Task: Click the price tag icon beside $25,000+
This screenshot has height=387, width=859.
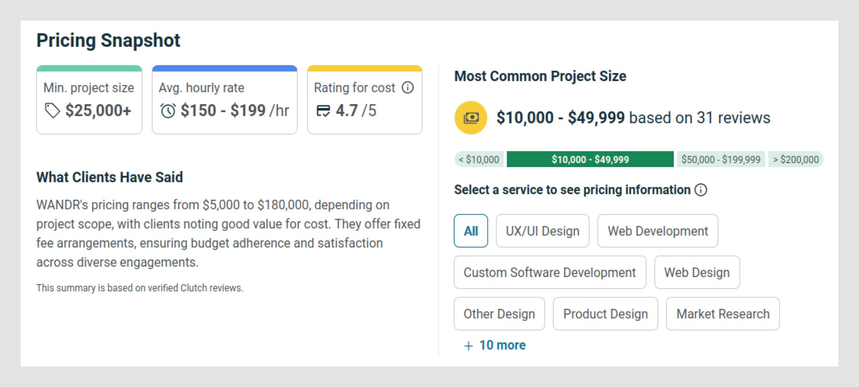Action: pyautogui.click(x=52, y=110)
